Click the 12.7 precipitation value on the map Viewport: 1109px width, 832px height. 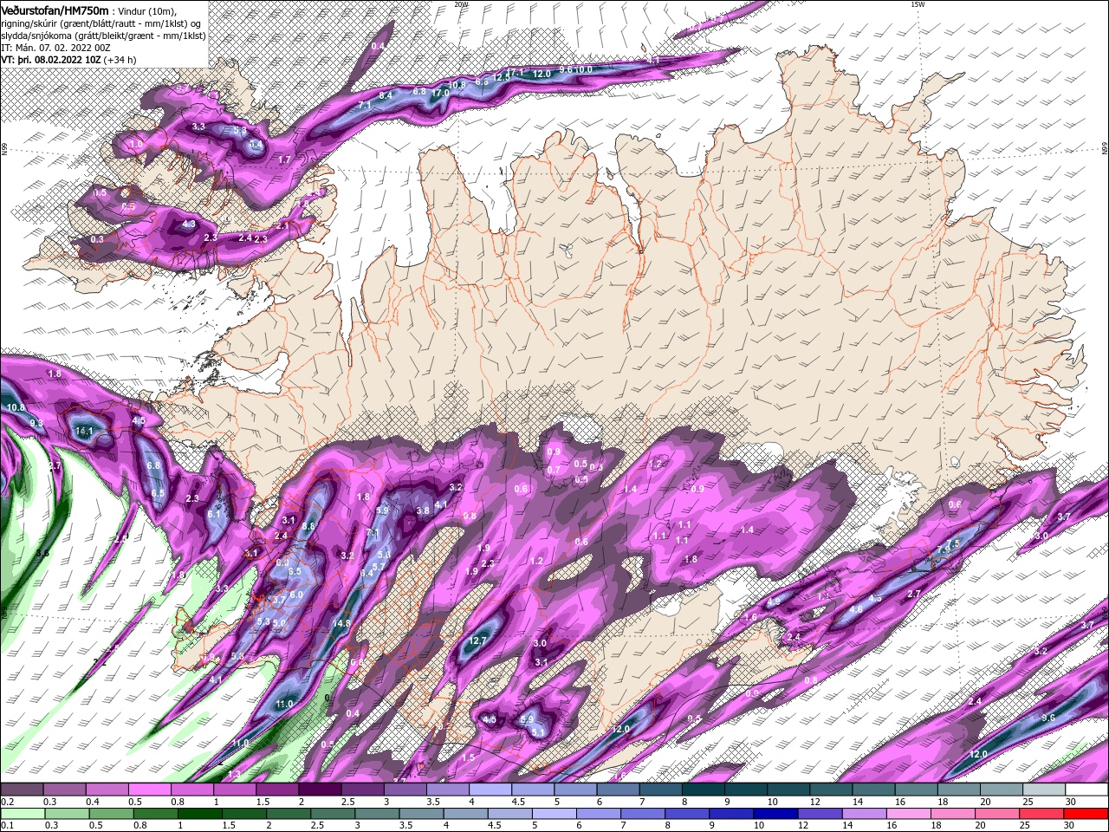pyautogui.click(x=478, y=640)
